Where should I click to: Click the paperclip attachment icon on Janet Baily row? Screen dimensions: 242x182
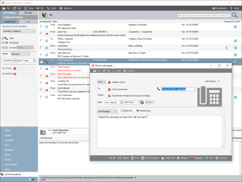(226, 48)
